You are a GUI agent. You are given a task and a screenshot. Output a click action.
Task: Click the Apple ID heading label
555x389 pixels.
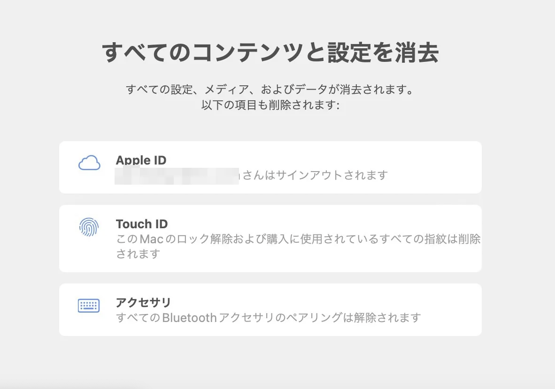[141, 160]
